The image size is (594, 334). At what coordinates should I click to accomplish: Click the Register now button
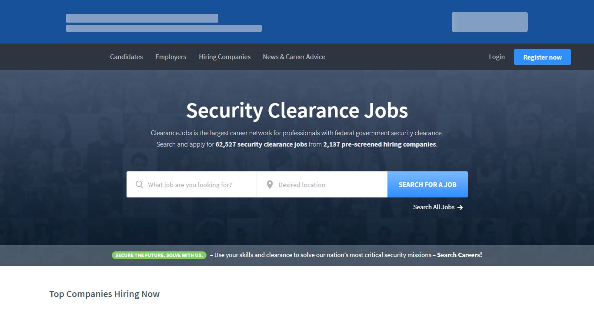coord(542,57)
